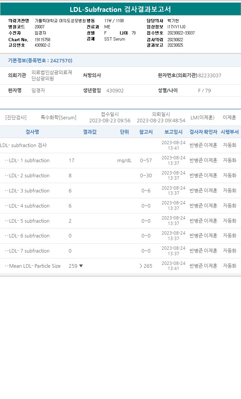The width and height of the screenshot is (241, 399).
Task: Click the Chart No. value 19115758
Action: pyautogui.click(x=42, y=40)
